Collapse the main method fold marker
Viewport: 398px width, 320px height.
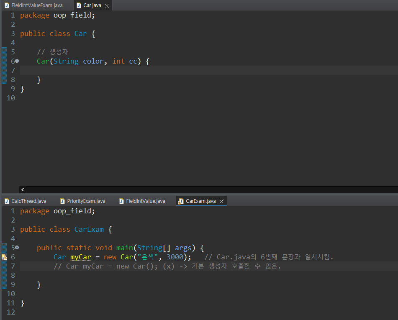[17, 247]
